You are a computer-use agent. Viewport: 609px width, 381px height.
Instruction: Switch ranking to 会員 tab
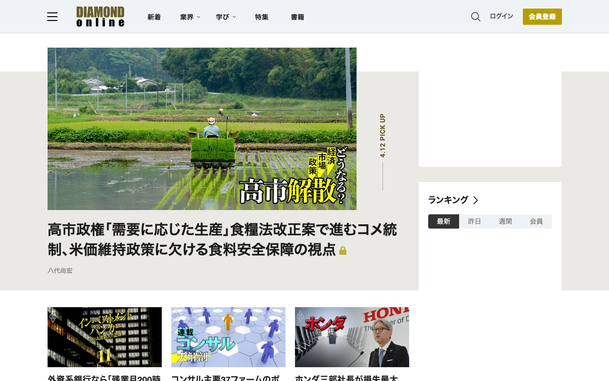(536, 221)
